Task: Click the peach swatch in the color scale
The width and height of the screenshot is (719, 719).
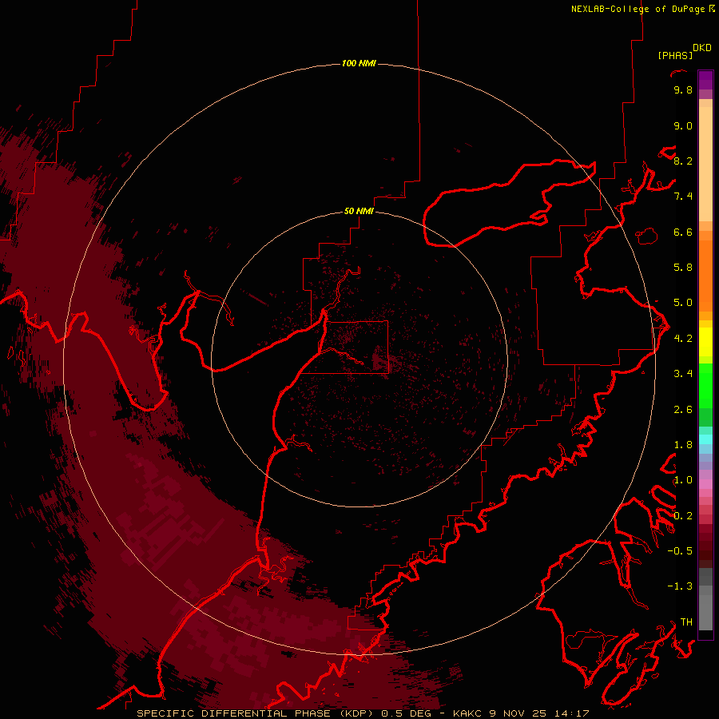Action: [705, 164]
